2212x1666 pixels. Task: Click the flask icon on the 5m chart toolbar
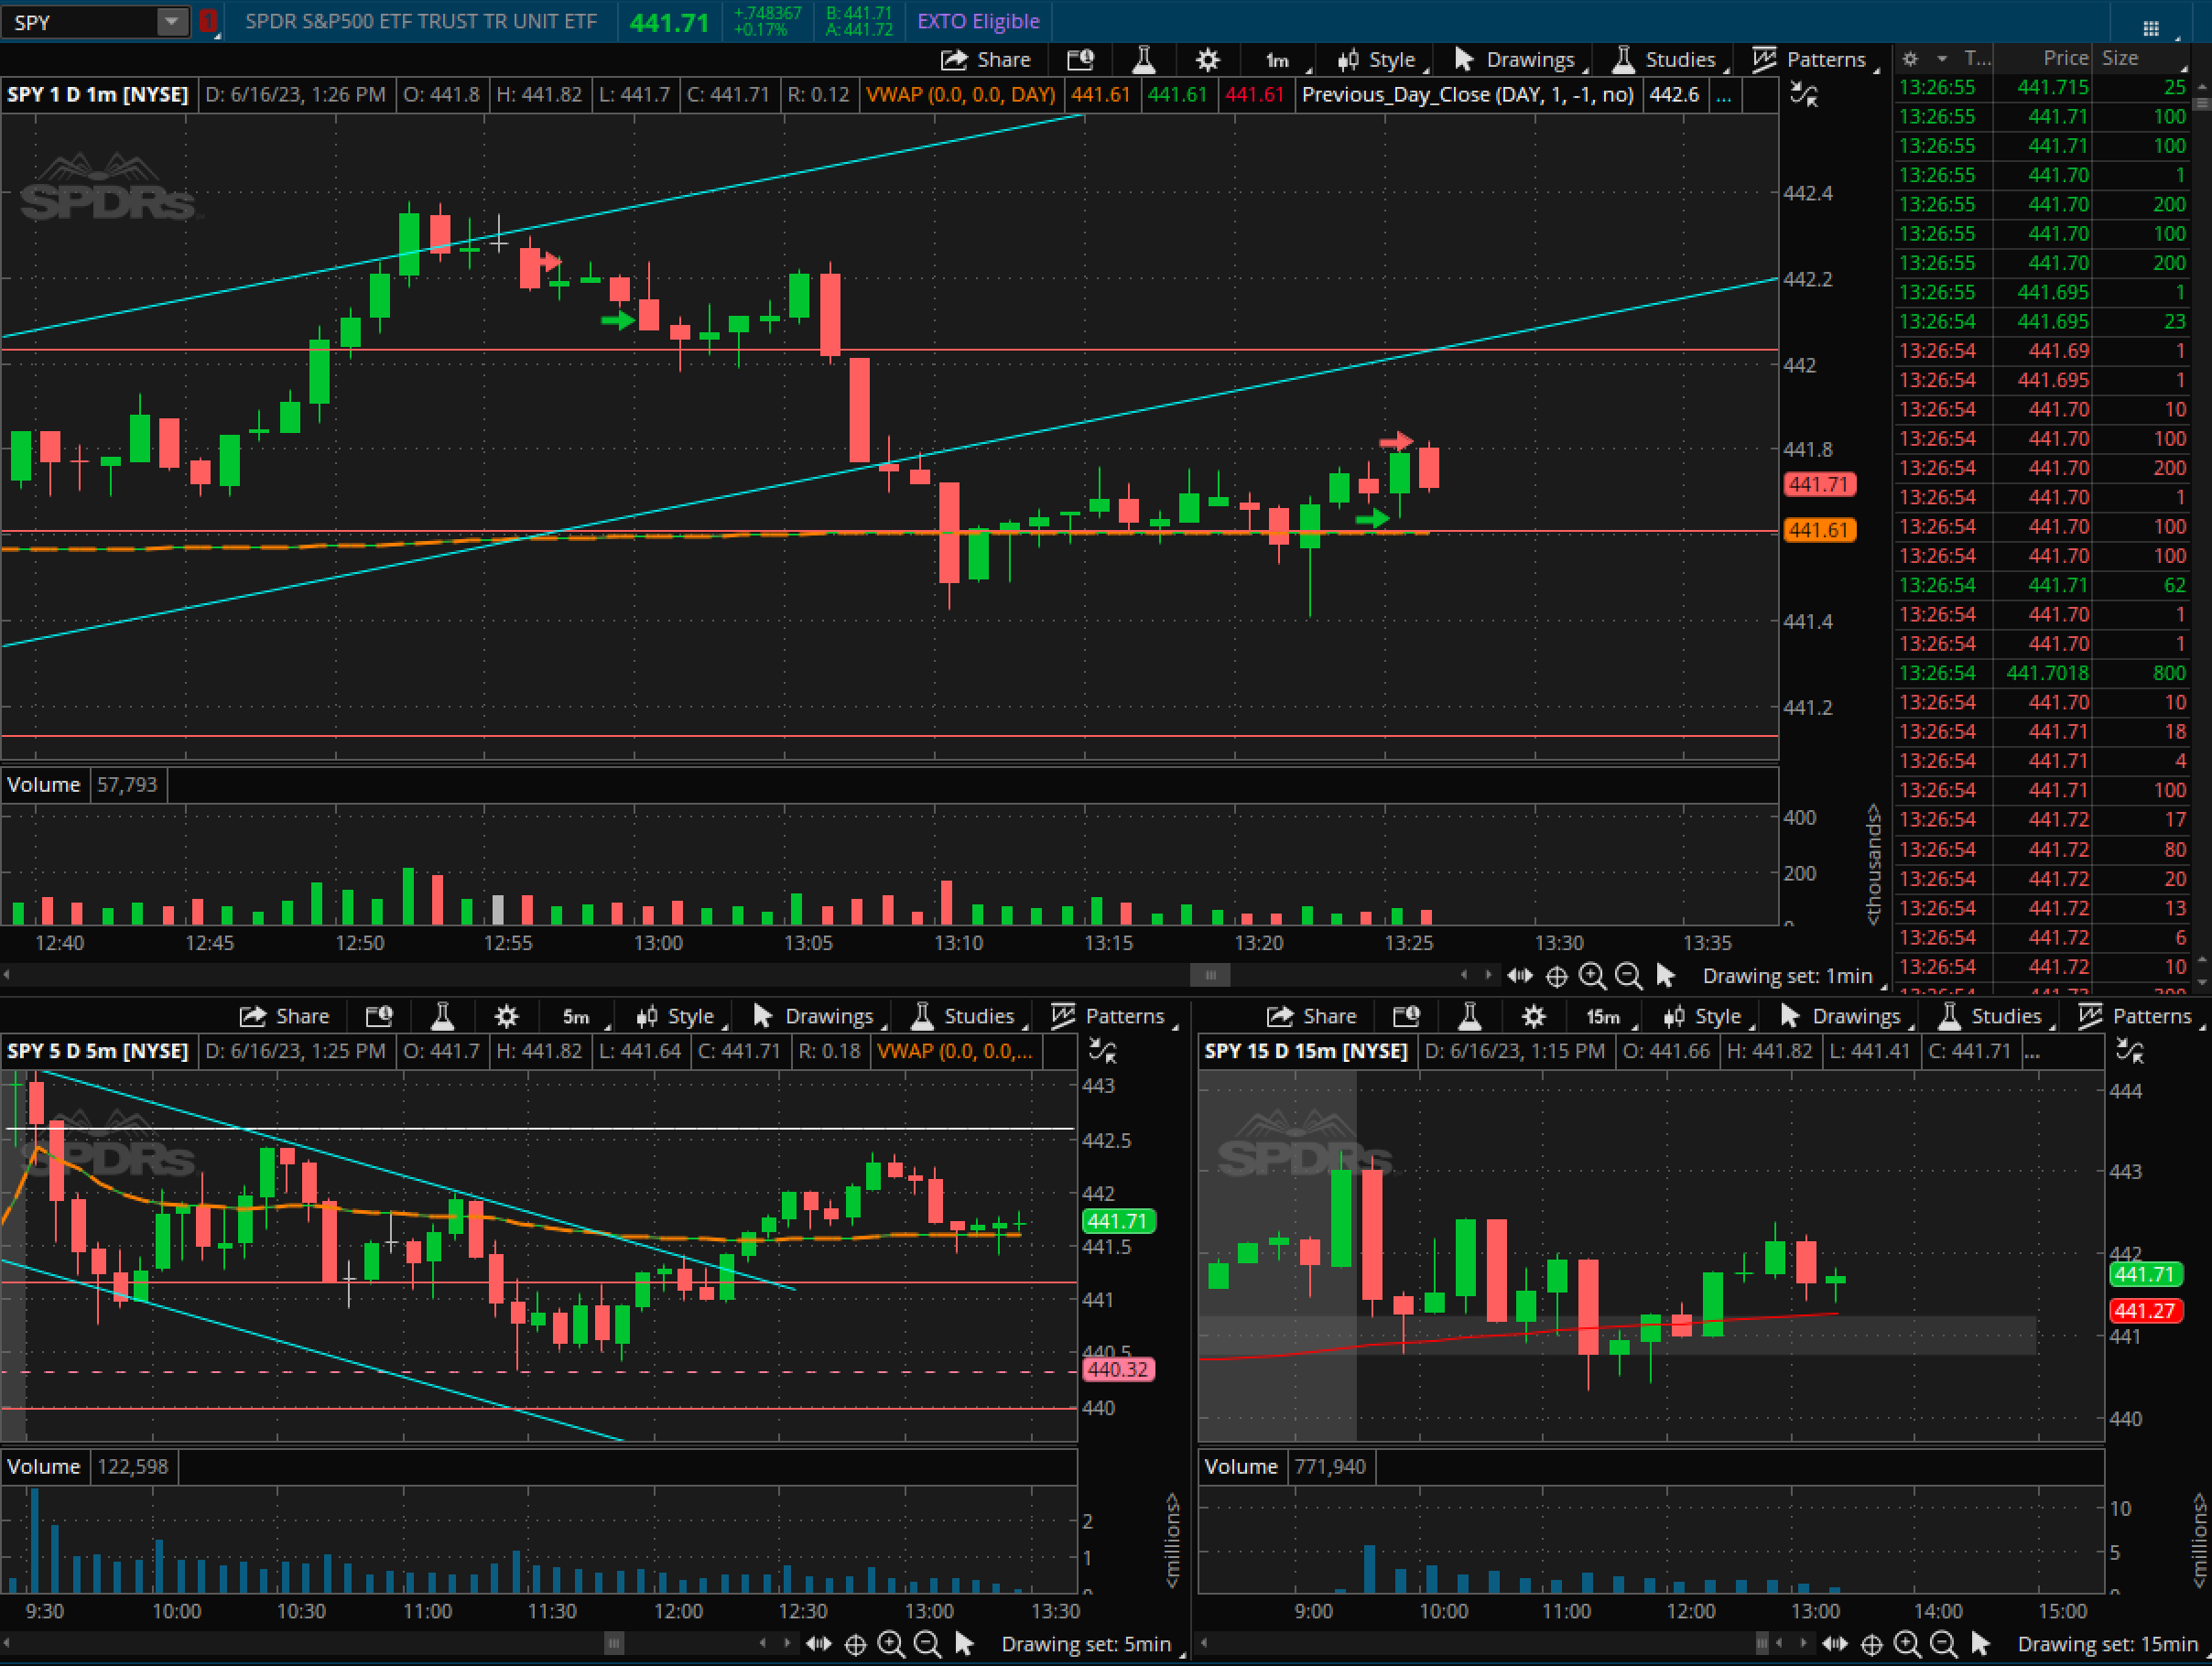click(x=442, y=1017)
